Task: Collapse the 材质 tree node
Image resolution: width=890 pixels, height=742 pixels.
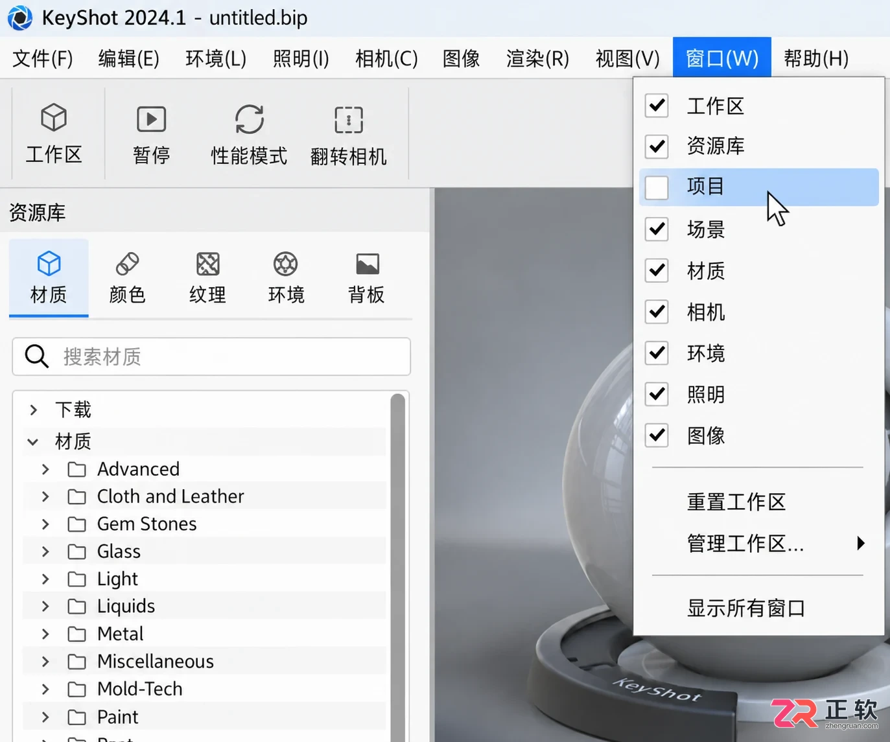Action: tap(33, 442)
